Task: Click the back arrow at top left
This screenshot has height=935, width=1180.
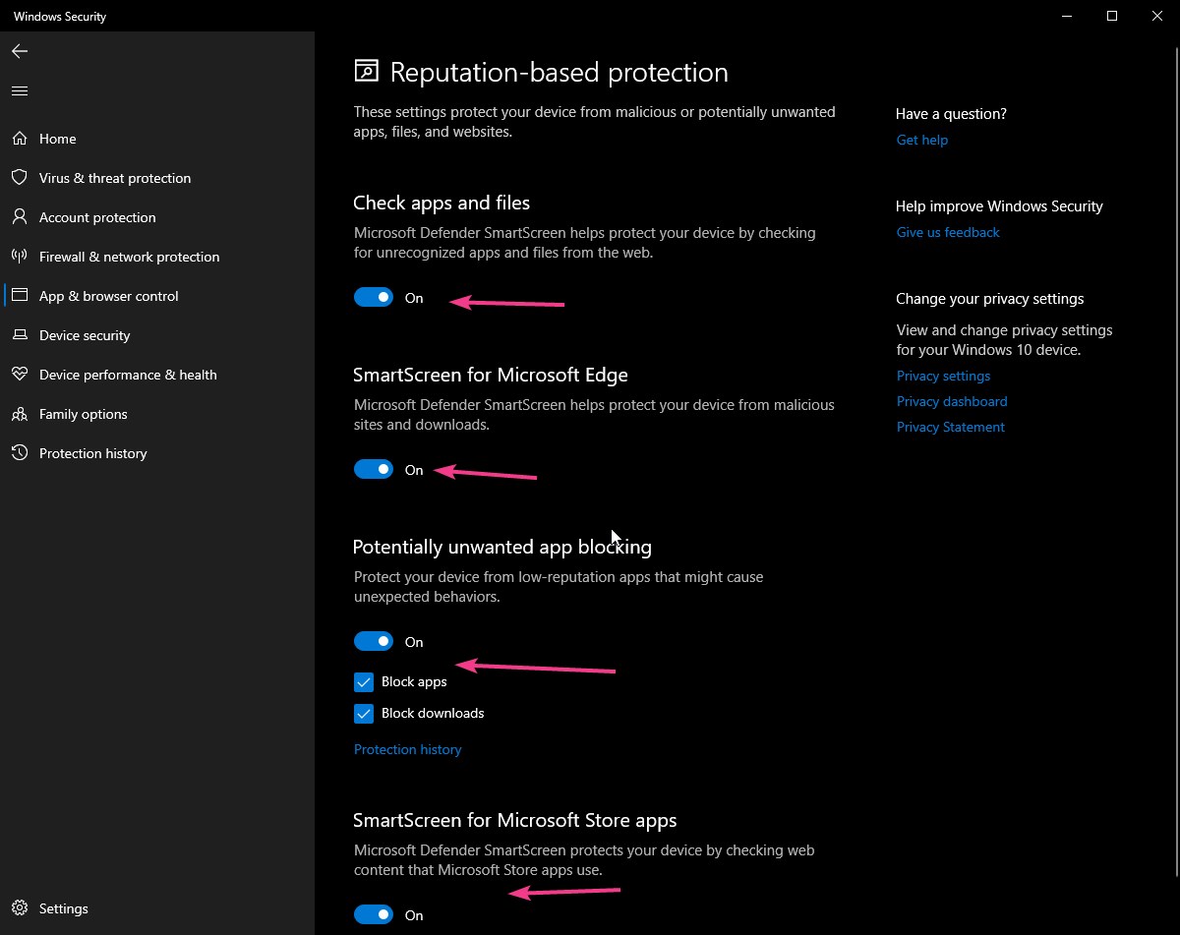Action: [x=19, y=51]
